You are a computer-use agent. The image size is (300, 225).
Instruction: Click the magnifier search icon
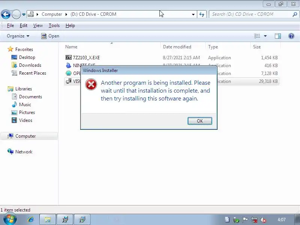click(x=295, y=14)
